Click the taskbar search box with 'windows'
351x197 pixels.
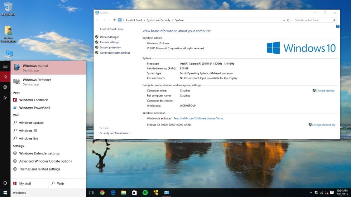pyautogui.click(x=48, y=193)
